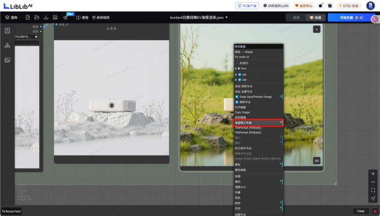Click the publish paper-plane icon with New badge
The image size is (380, 216).
(65, 18)
